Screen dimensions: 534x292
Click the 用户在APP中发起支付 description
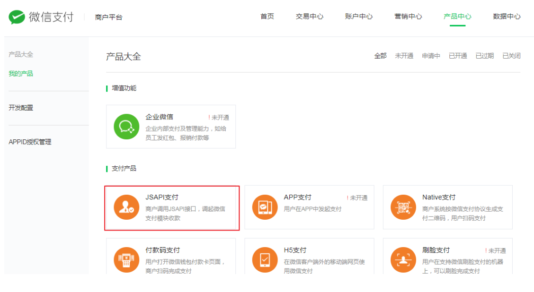pos(312,209)
